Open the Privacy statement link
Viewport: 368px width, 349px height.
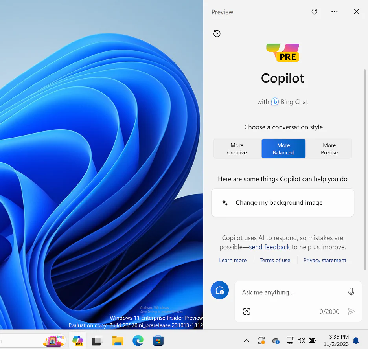[325, 260]
